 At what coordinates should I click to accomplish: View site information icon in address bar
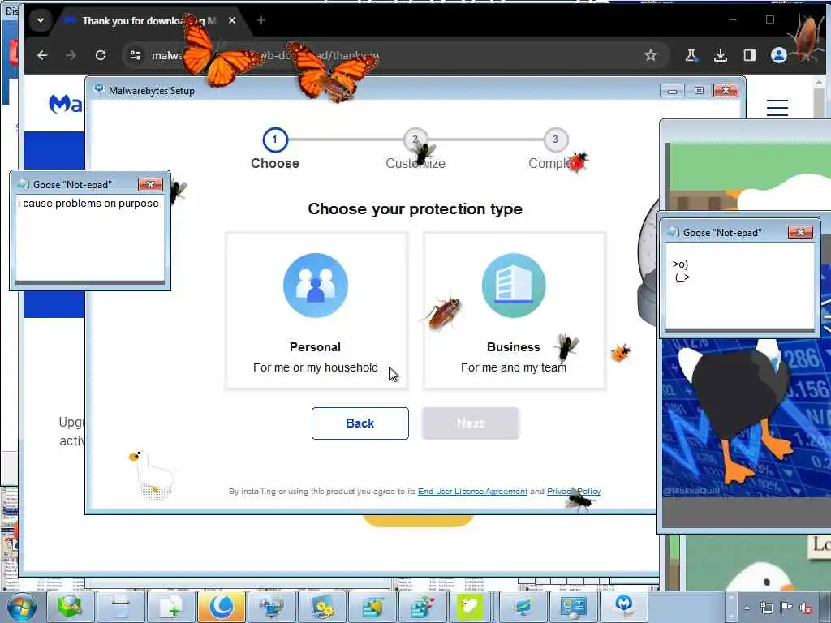136,55
